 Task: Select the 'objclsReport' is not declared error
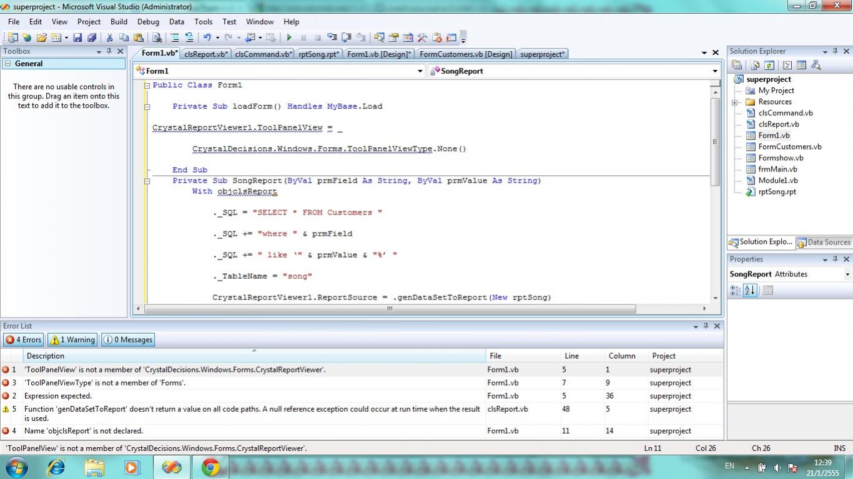[x=362, y=431]
